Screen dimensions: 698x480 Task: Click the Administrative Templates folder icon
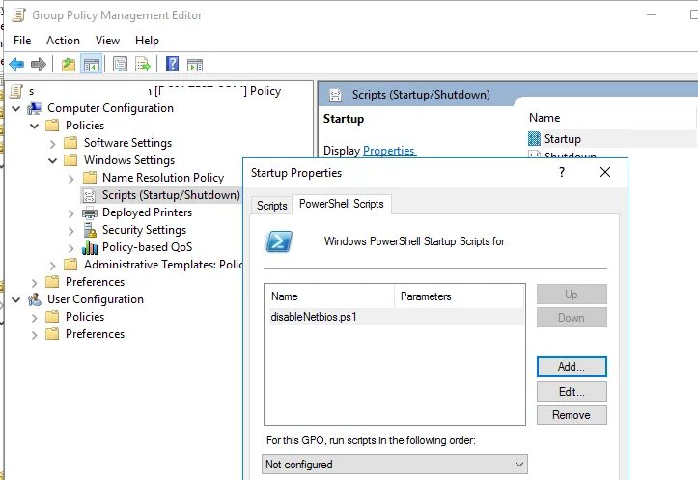(x=70, y=265)
